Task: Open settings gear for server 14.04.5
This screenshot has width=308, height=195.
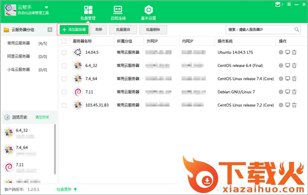Action: tap(281, 52)
